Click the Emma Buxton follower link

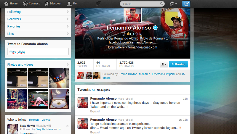point(128,74)
